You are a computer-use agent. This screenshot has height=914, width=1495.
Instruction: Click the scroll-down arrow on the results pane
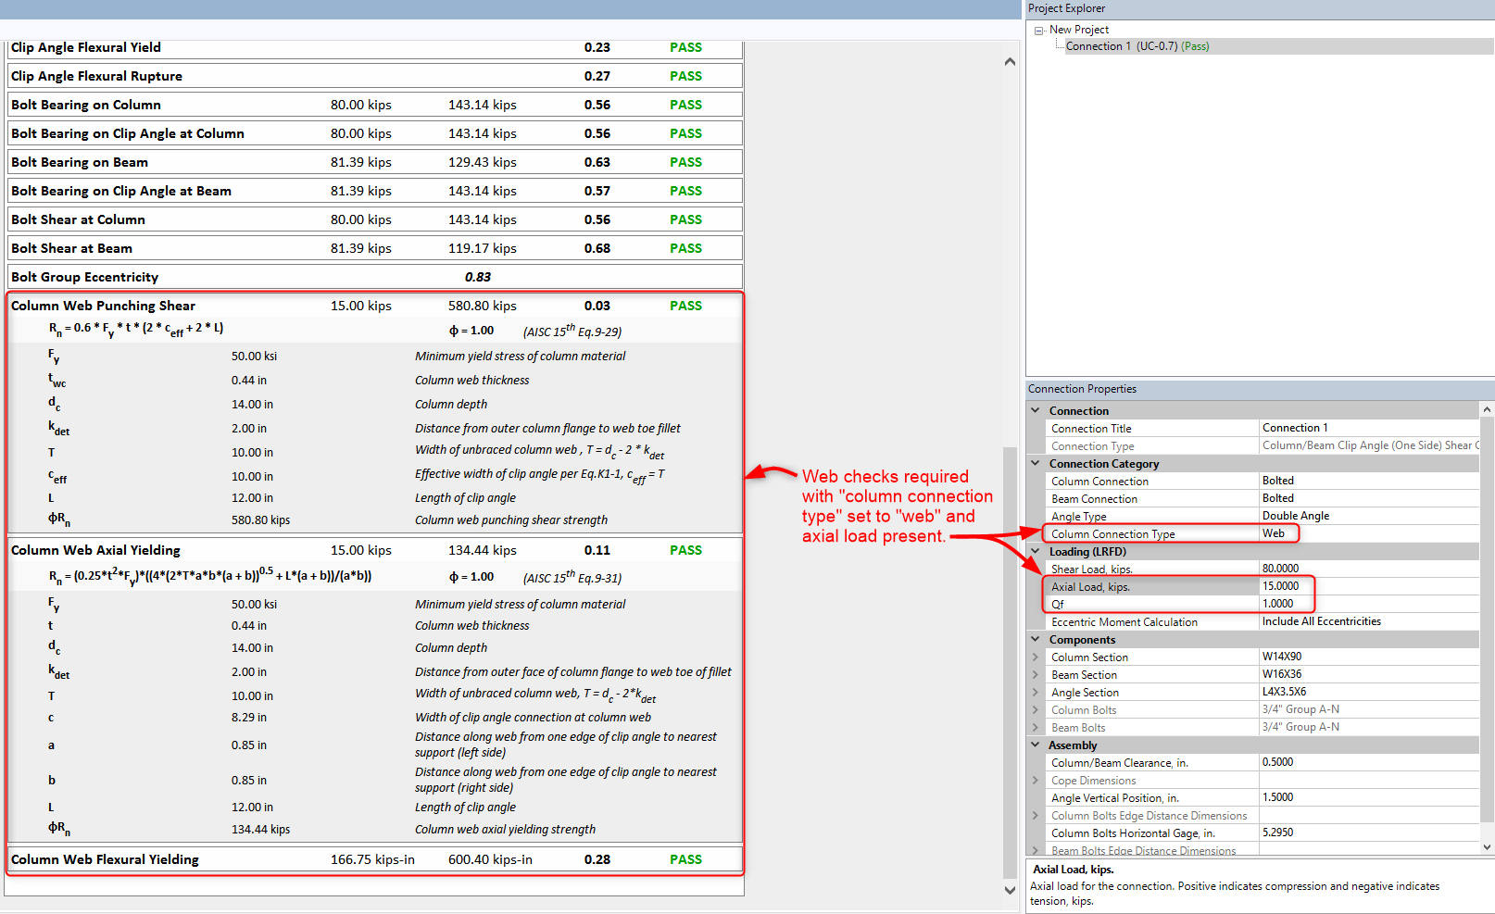click(x=1010, y=889)
